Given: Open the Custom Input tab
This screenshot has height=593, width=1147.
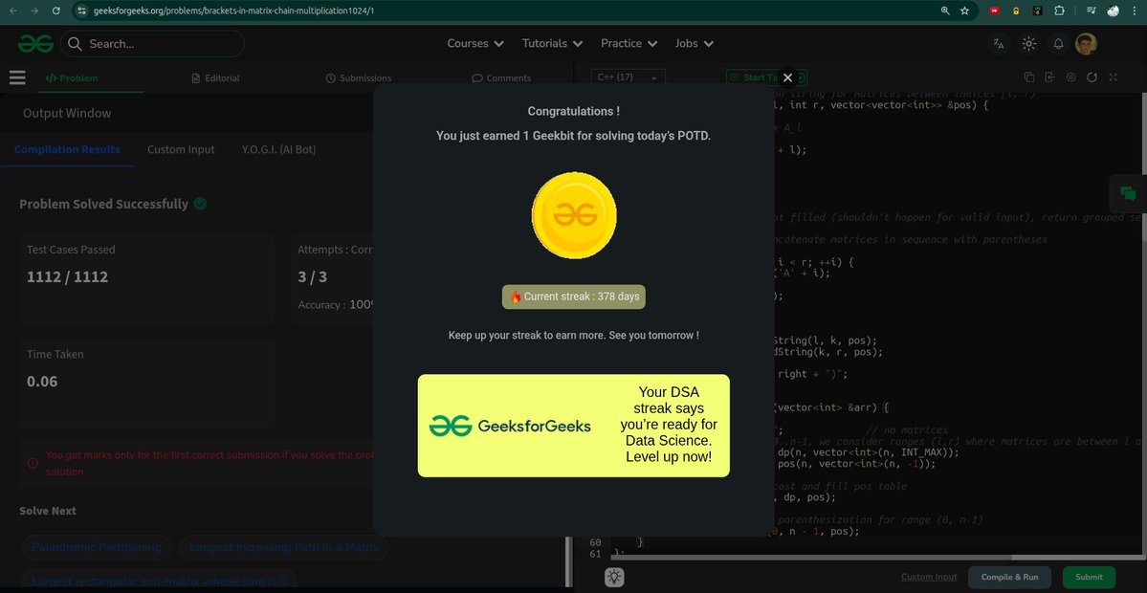Looking at the screenshot, I should 181,149.
